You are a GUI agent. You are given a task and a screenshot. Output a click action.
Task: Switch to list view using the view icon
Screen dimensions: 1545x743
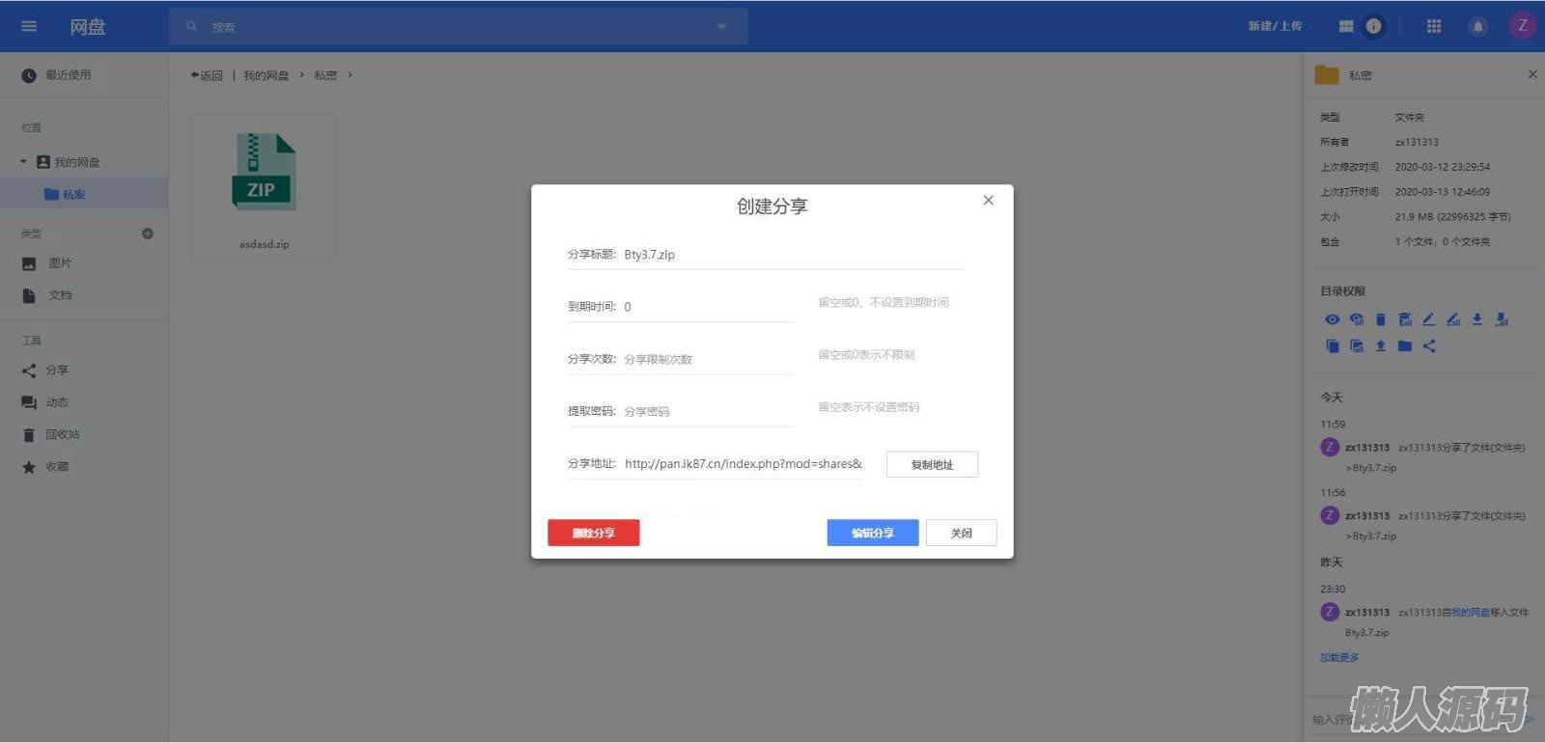(1346, 26)
